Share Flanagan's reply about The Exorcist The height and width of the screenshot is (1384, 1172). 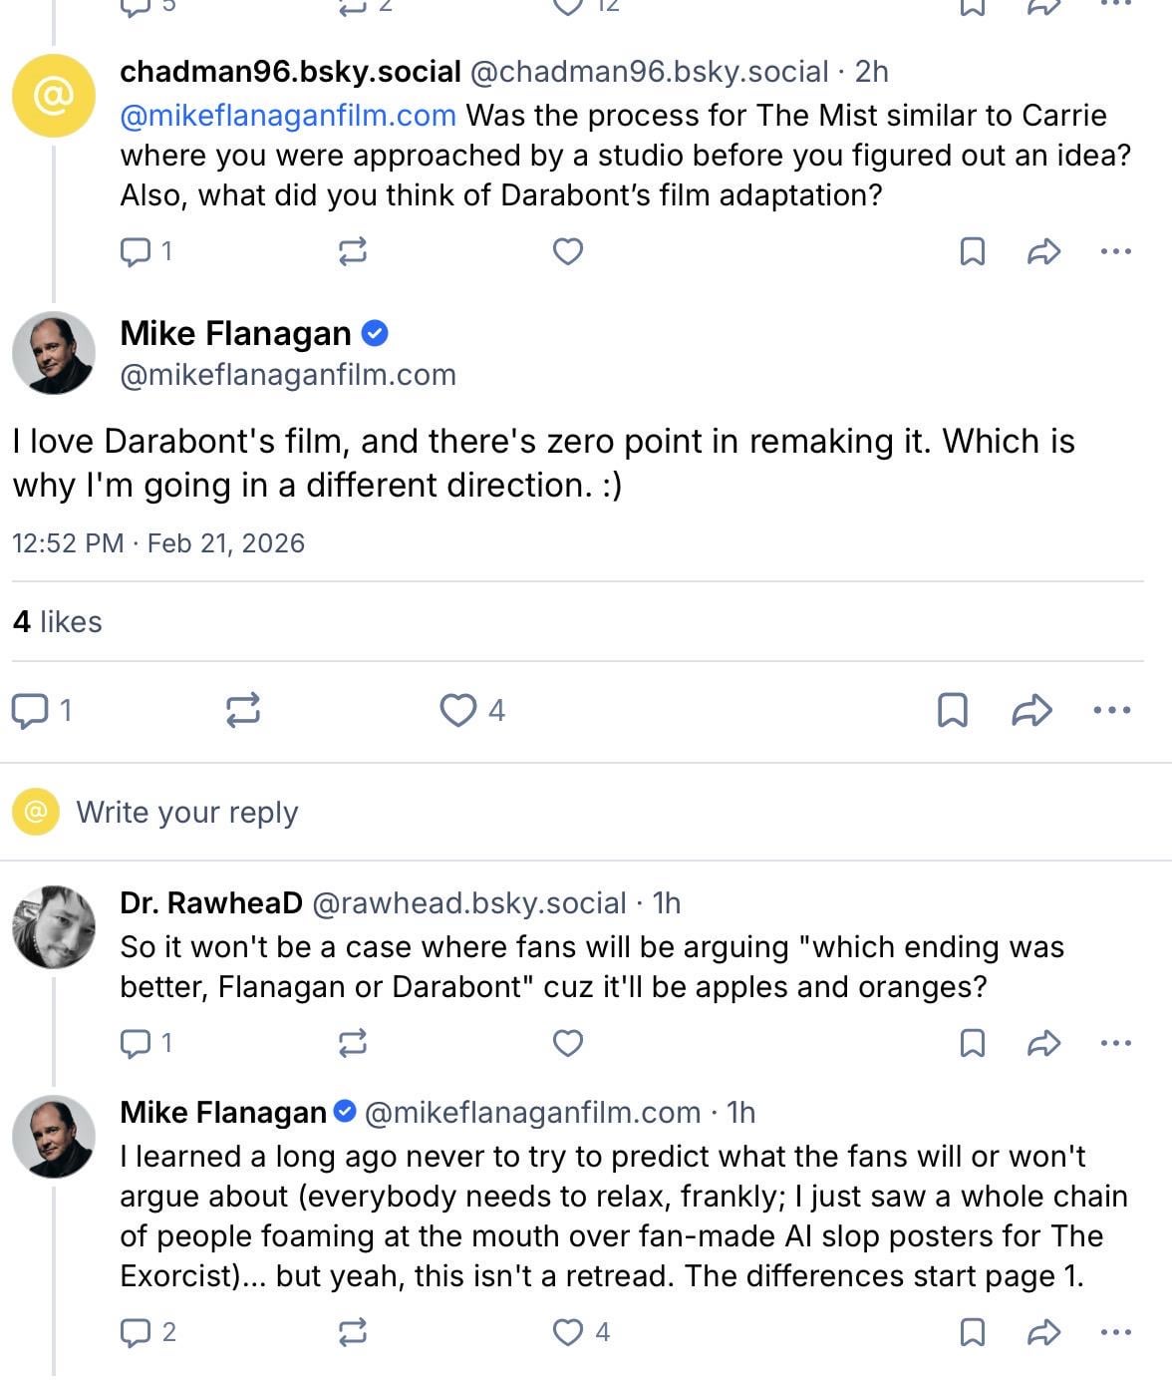pyautogui.click(x=1042, y=1332)
